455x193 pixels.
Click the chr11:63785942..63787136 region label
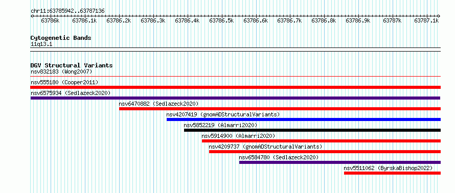[x=67, y=11]
